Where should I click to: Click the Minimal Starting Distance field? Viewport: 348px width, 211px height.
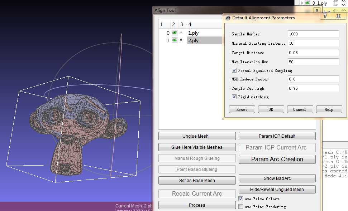(x=313, y=43)
